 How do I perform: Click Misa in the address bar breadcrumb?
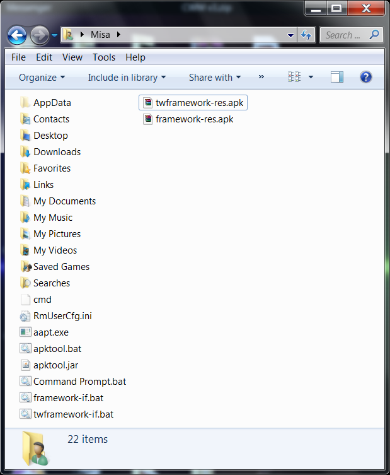pyautogui.click(x=100, y=35)
